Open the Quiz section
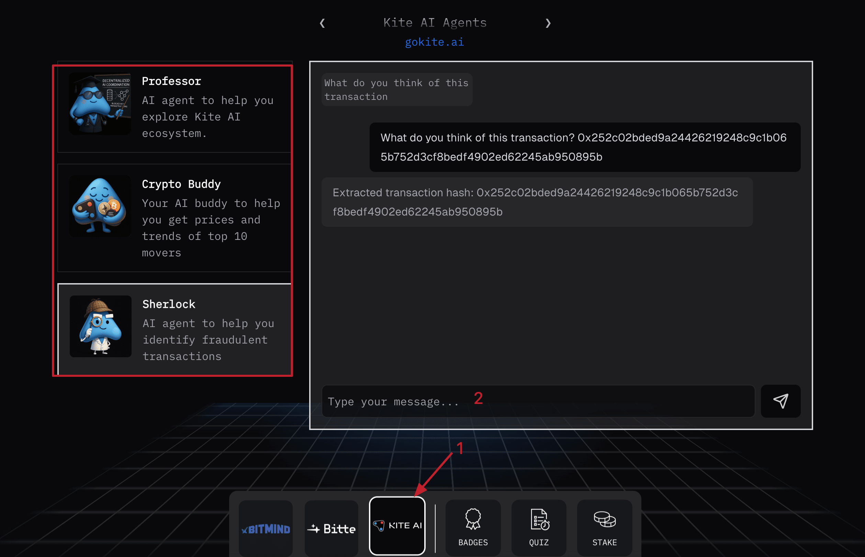This screenshot has height=557, width=865. click(x=539, y=527)
